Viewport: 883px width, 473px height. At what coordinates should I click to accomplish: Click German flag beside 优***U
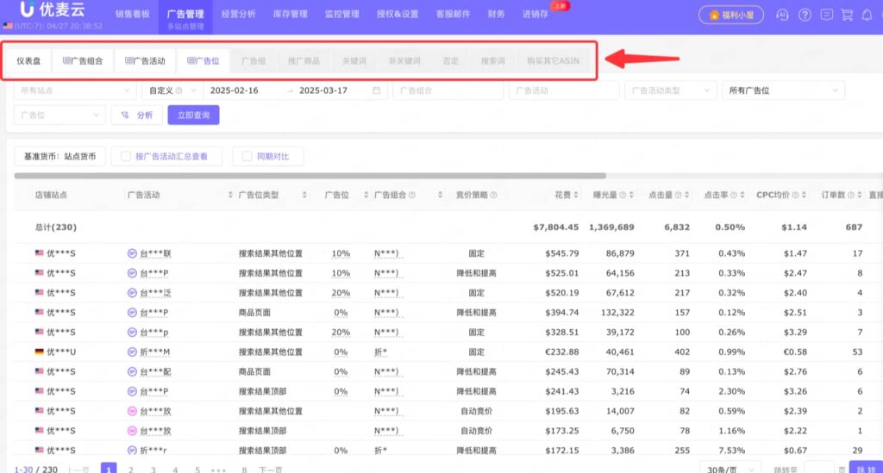coord(40,352)
